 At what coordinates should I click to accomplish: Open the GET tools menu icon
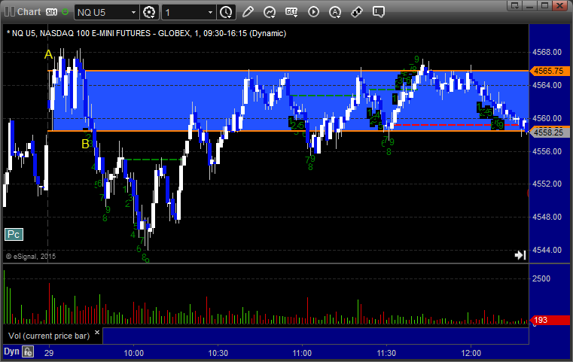click(x=291, y=12)
